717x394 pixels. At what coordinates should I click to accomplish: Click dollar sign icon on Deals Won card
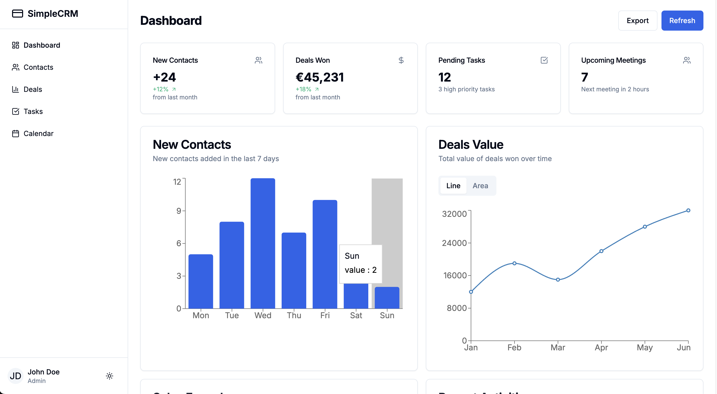(401, 60)
